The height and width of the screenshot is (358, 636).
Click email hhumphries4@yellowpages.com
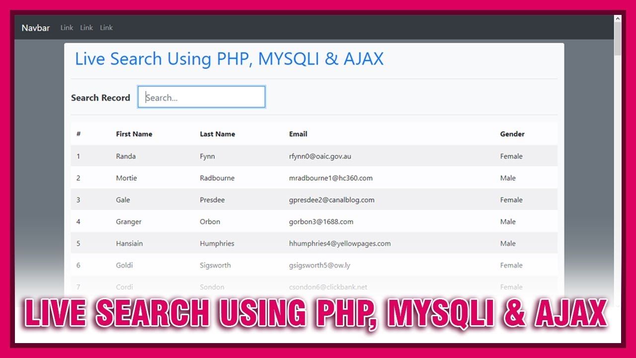[x=340, y=244]
